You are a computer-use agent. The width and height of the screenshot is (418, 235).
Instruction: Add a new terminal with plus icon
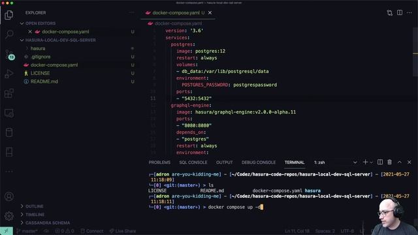[x=365, y=162]
